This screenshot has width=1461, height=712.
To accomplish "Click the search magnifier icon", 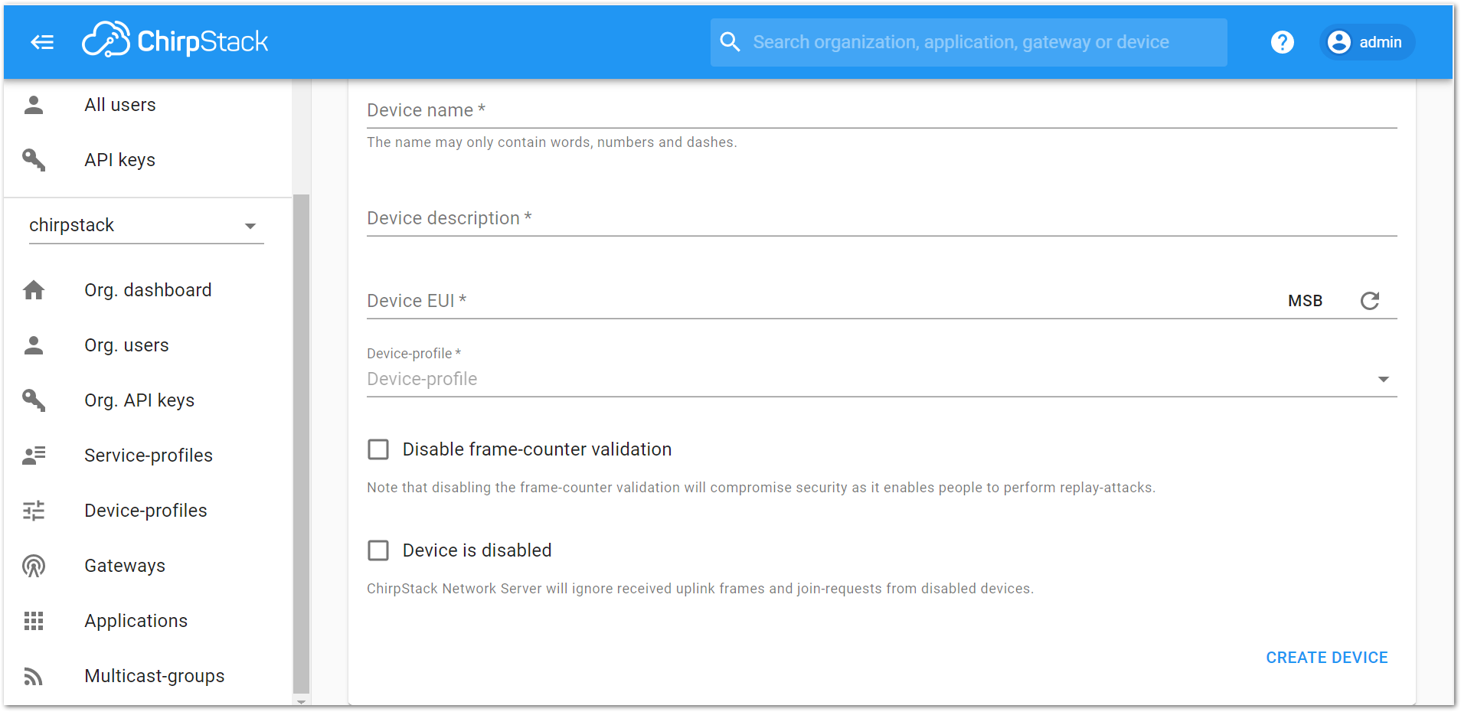I will click(x=730, y=42).
